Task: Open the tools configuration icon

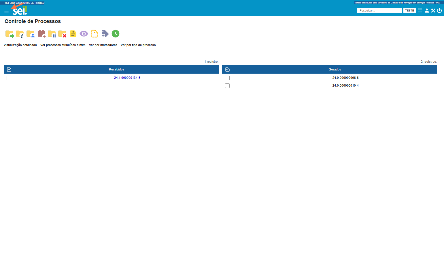Action: click(x=433, y=10)
